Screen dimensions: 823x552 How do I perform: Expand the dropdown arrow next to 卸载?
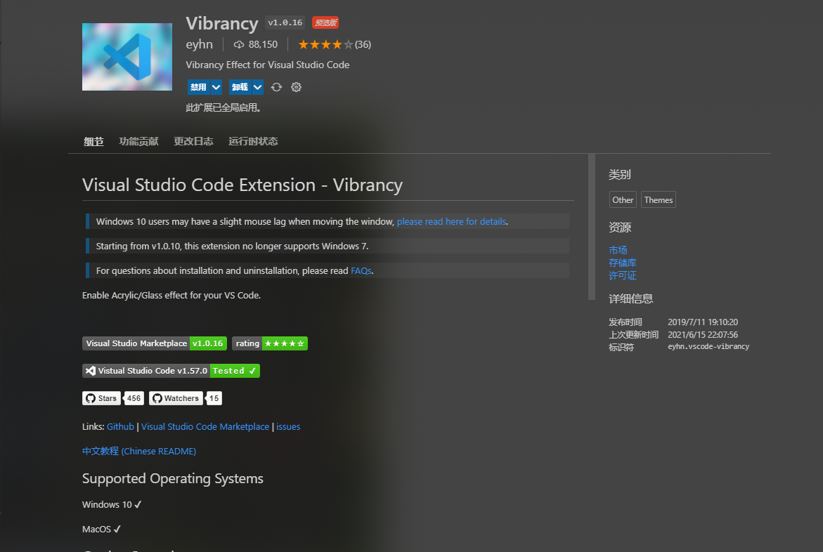[258, 87]
